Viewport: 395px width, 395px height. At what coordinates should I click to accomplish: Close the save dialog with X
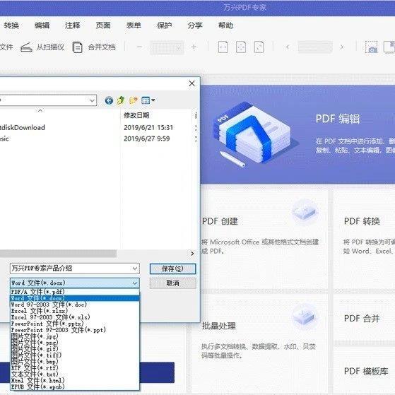[192, 83]
